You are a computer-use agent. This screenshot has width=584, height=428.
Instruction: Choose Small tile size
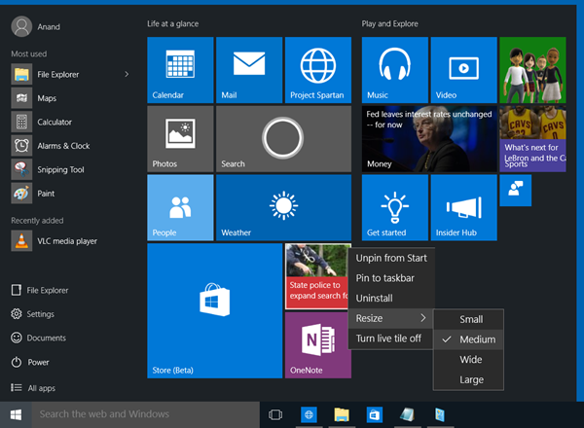tap(471, 319)
